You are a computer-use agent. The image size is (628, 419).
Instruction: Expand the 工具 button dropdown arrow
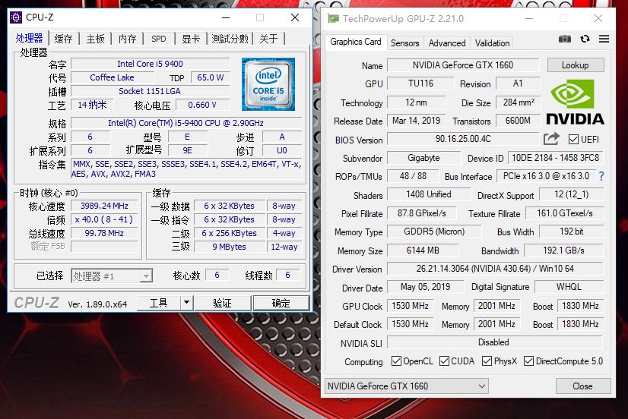coord(186,303)
